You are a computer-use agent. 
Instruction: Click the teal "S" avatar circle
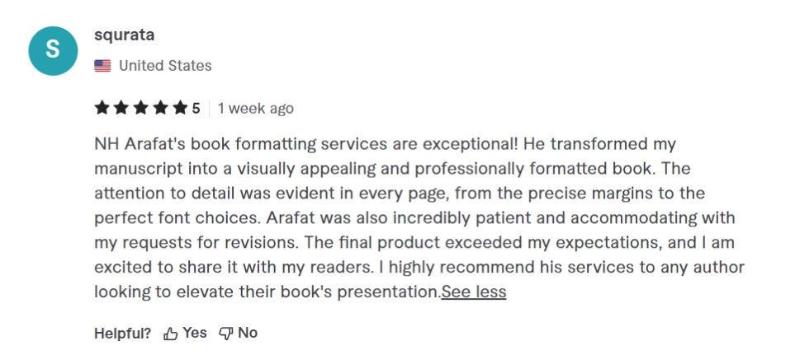pos(53,49)
